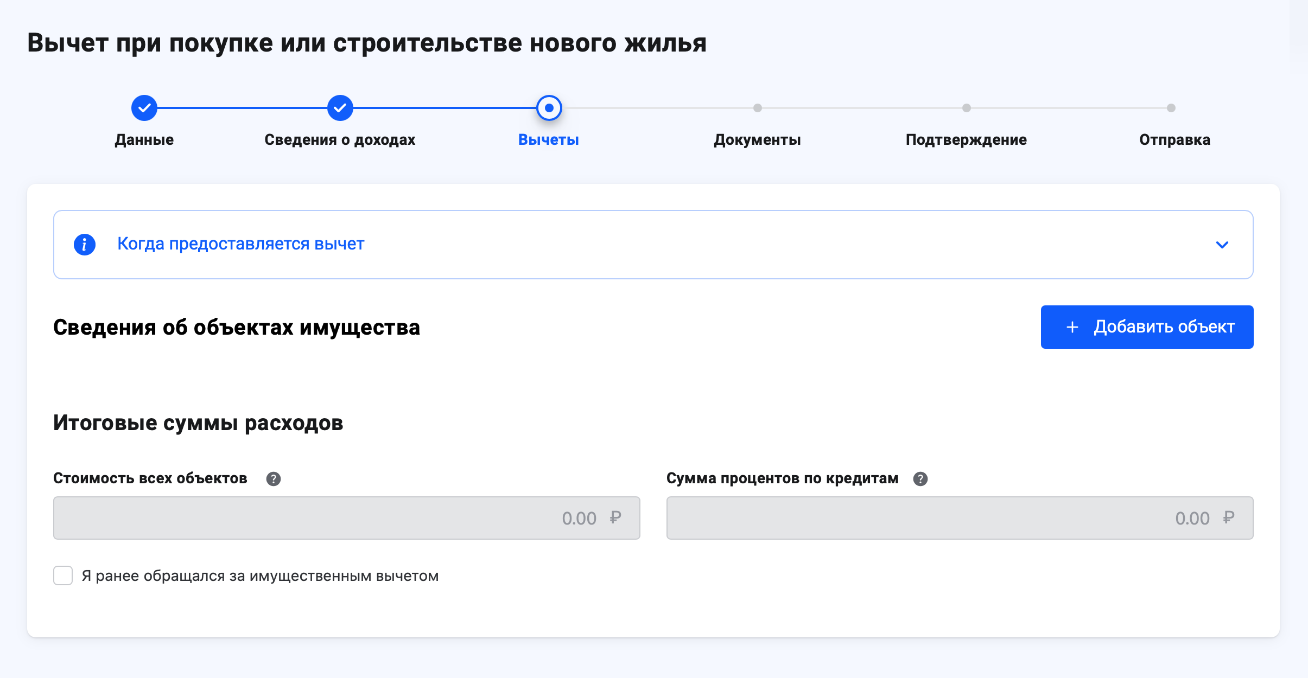Click the 'Стоимость всех объектов' label
This screenshot has height=678, width=1308.
point(150,478)
